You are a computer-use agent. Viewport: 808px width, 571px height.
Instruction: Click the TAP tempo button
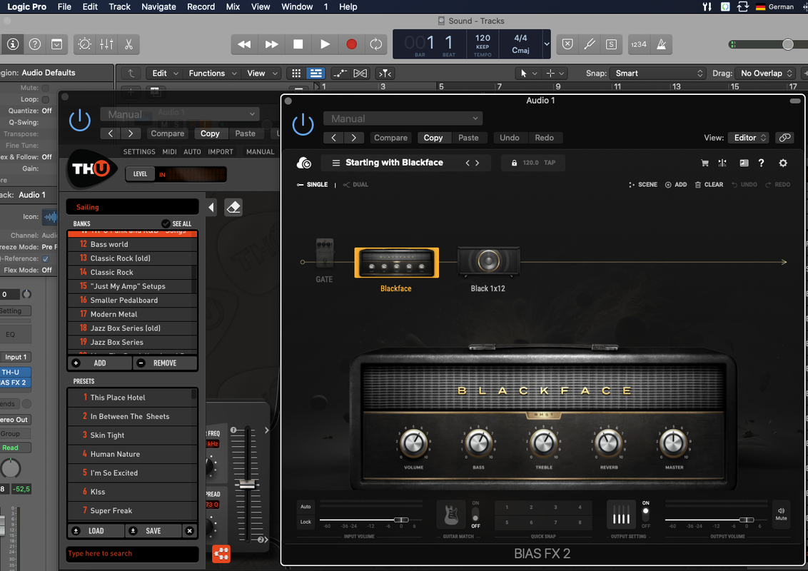550,163
